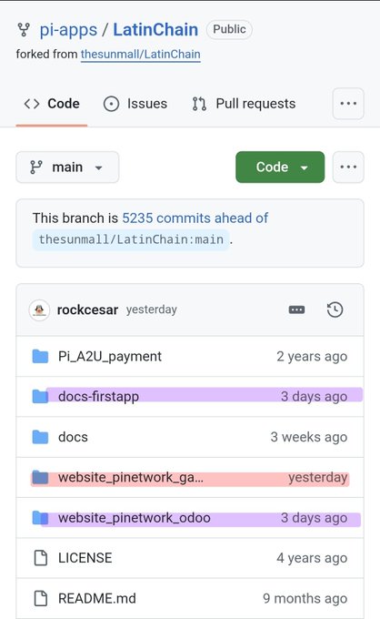Open the docs-firstapp folder
Screen dimensions: 380x619
pyautogui.click(x=98, y=396)
